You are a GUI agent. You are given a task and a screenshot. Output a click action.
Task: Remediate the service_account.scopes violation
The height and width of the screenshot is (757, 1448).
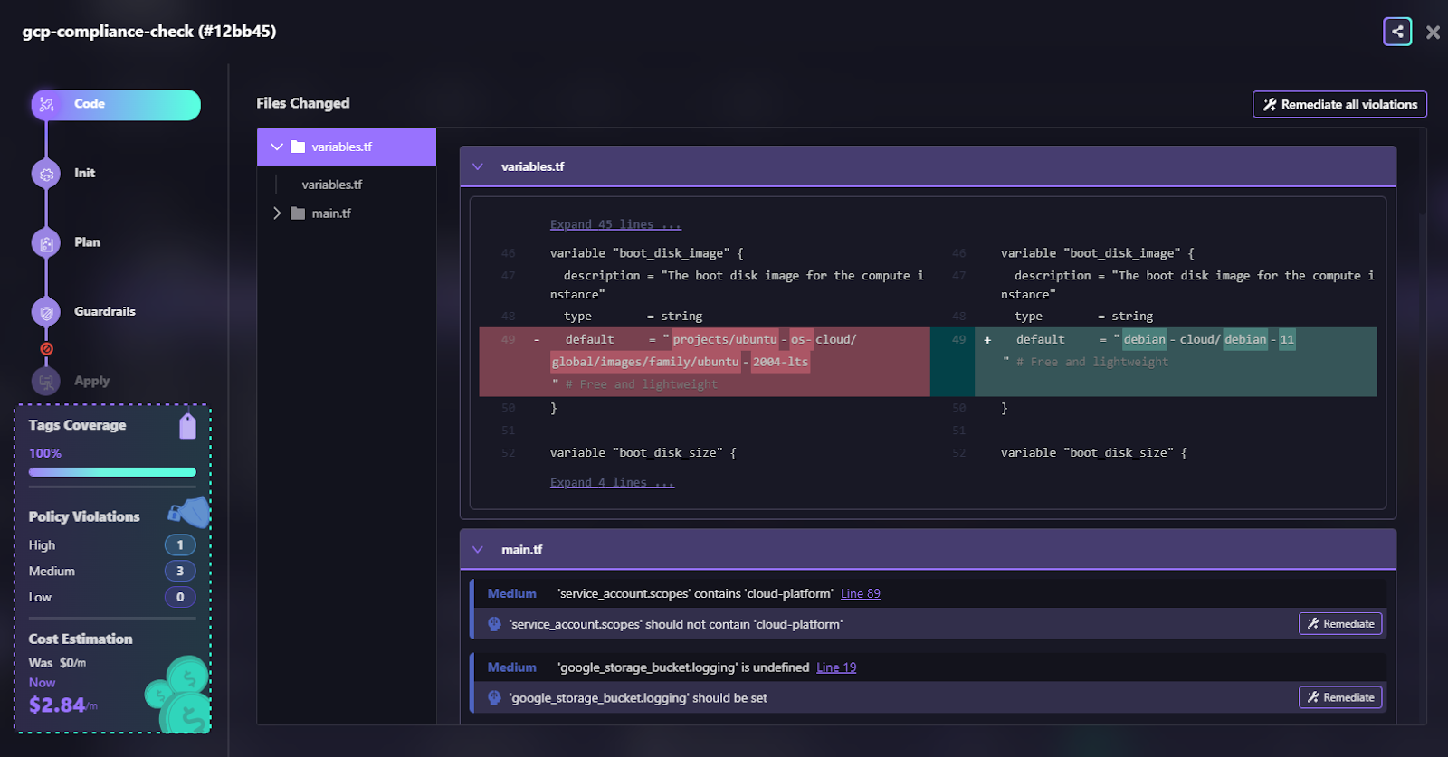pos(1340,623)
